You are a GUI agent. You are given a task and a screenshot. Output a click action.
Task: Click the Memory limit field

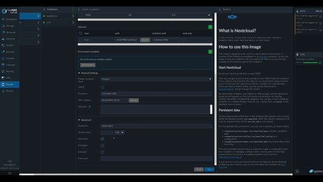(106, 132)
